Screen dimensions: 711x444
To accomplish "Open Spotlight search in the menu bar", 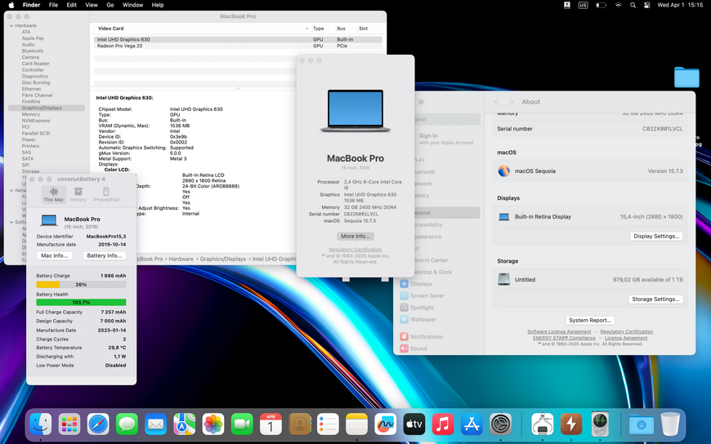I will click(633, 5).
